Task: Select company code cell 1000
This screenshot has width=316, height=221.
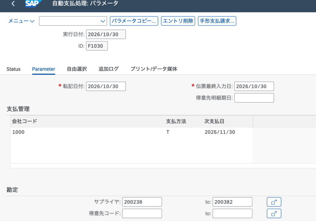Action: tap(18, 132)
